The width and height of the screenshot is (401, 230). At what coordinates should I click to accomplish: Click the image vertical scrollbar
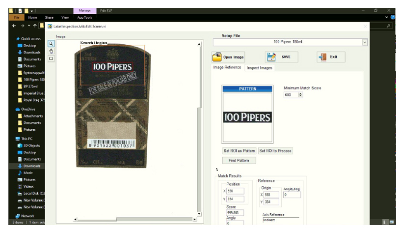click(199, 128)
